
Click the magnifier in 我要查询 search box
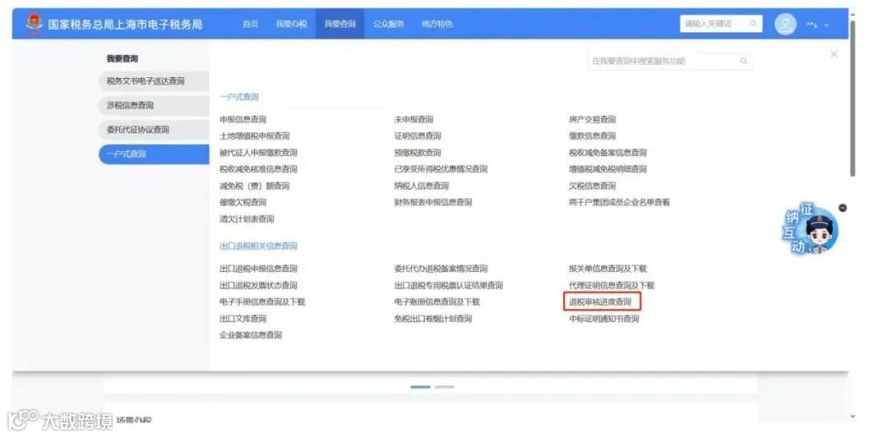(x=743, y=61)
